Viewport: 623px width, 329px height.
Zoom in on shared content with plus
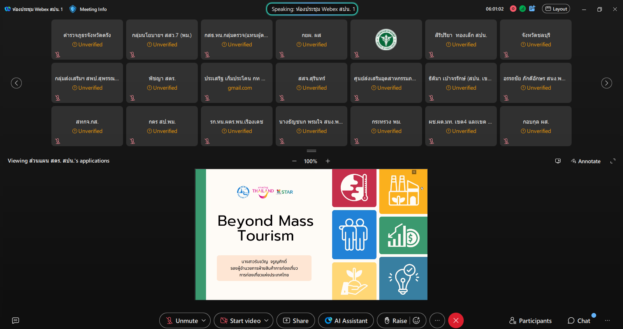coord(328,161)
